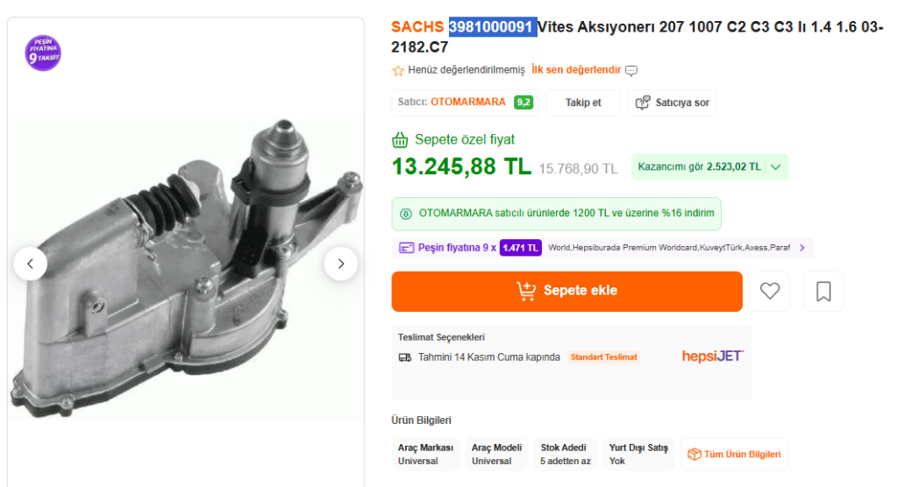Click the bookmark save icon
Screen dimensions: 898x487
pyautogui.click(x=823, y=292)
